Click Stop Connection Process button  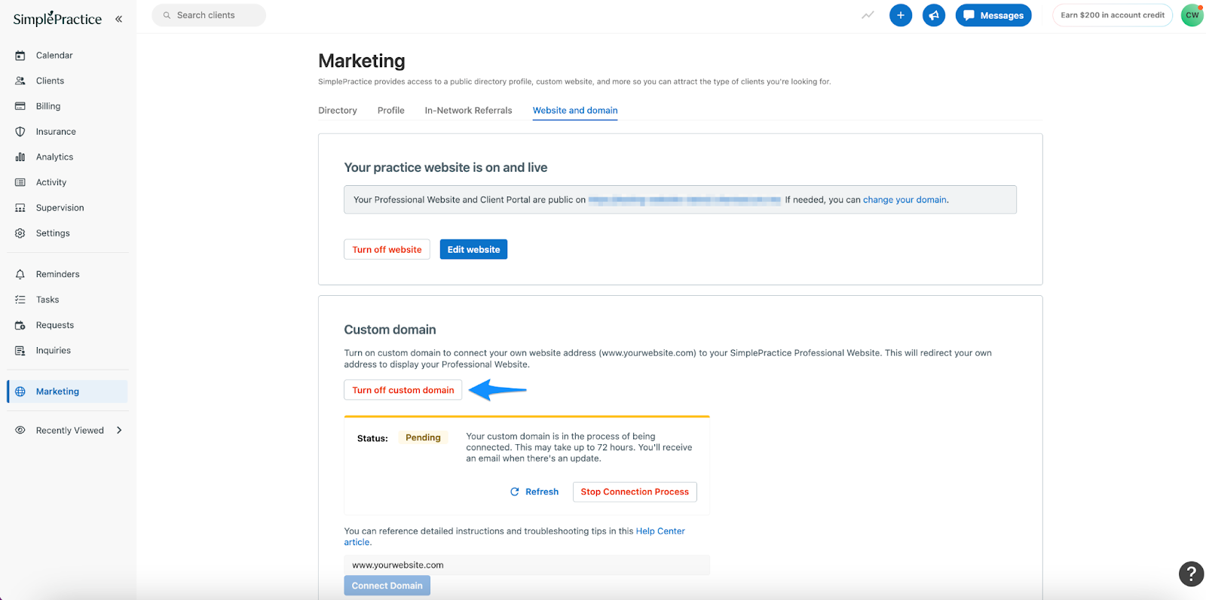click(635, 492)
